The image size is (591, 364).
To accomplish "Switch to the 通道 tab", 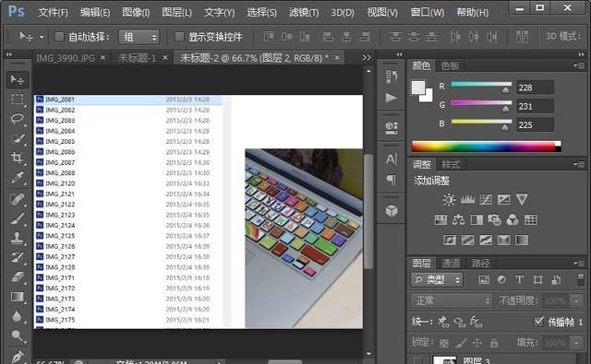I will 451,263.
